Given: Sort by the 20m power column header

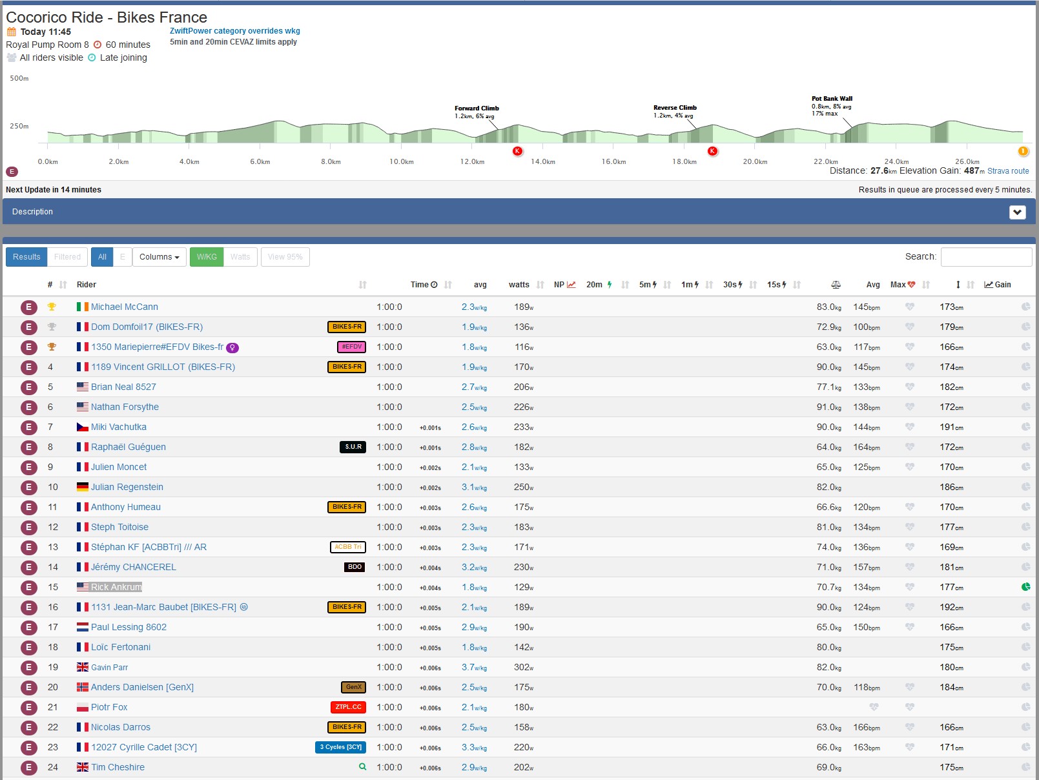Looking at the screenshot, I should tap(599, 285).
